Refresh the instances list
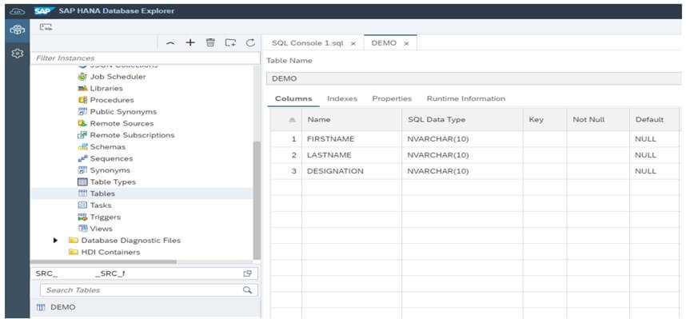 click(250, 42)
